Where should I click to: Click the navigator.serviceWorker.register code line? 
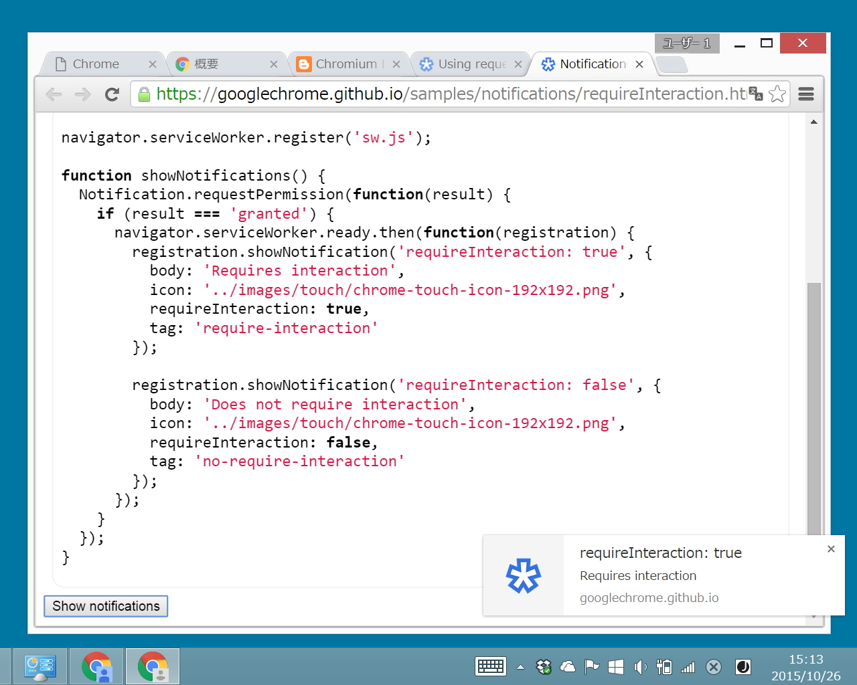(246, 138)
